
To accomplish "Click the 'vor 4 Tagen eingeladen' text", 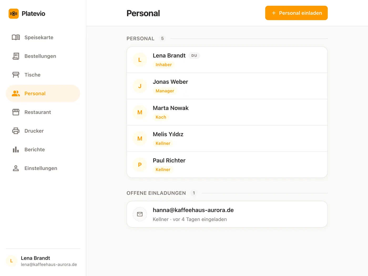I will tap(200, 219).
